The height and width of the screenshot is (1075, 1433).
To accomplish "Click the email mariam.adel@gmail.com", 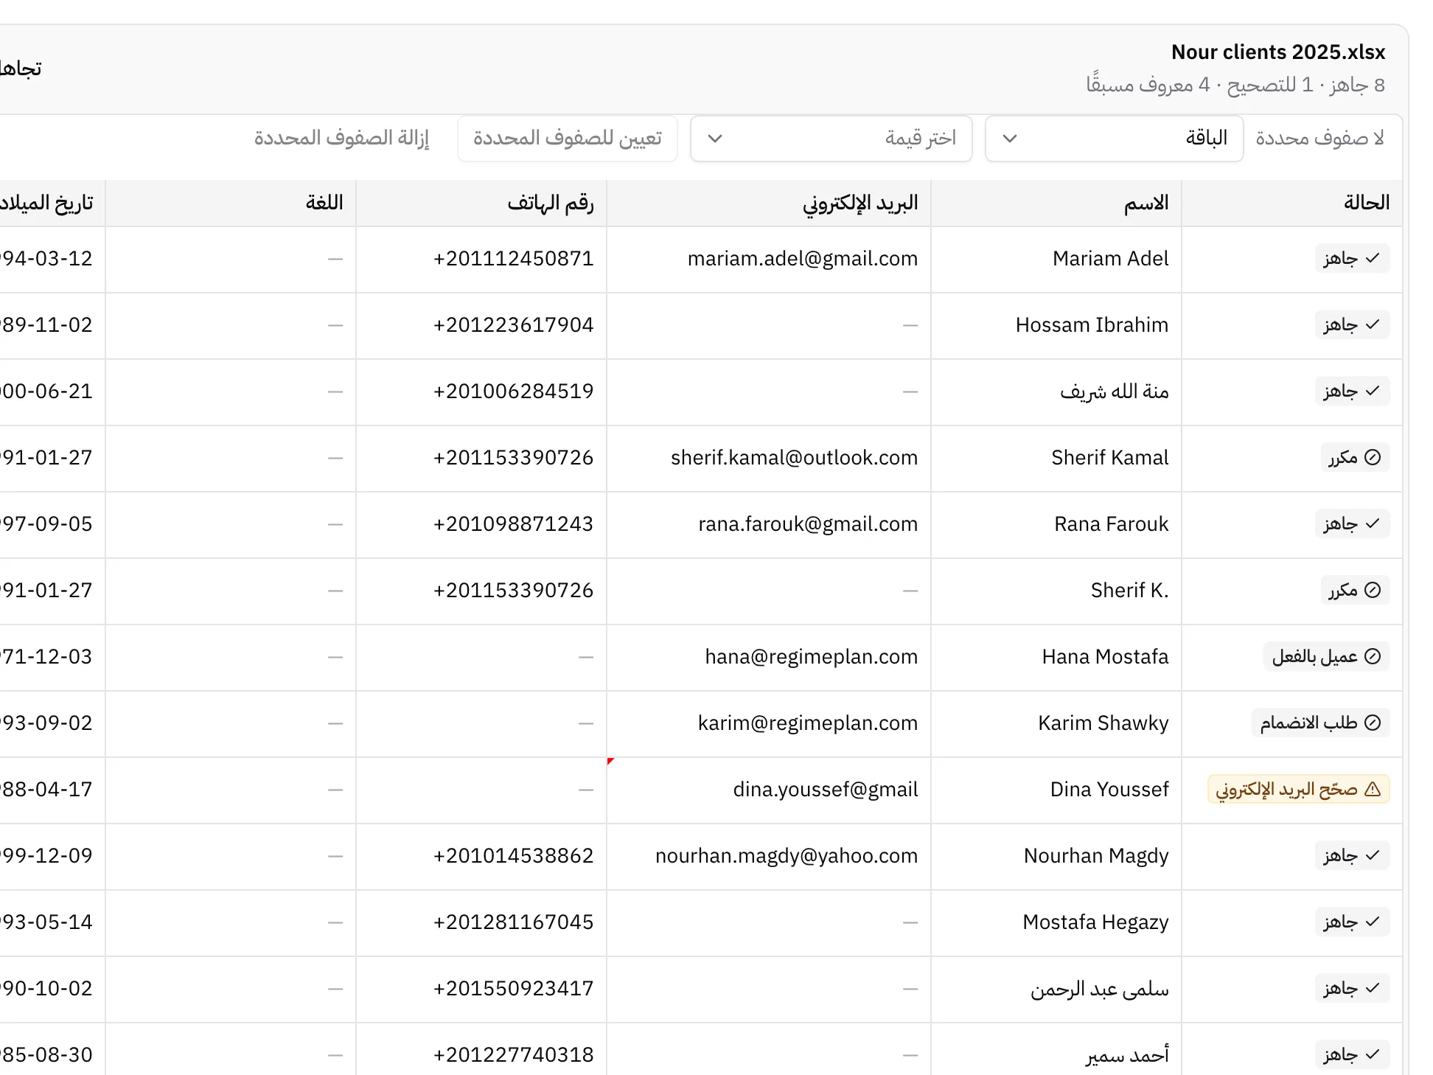I will point(802,259).
